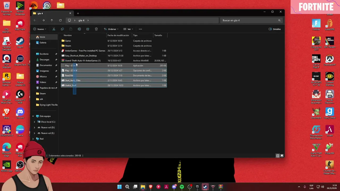340x191 pixels.
Task: Switch to details list view icon in status bar
Action: click(278, 156)
